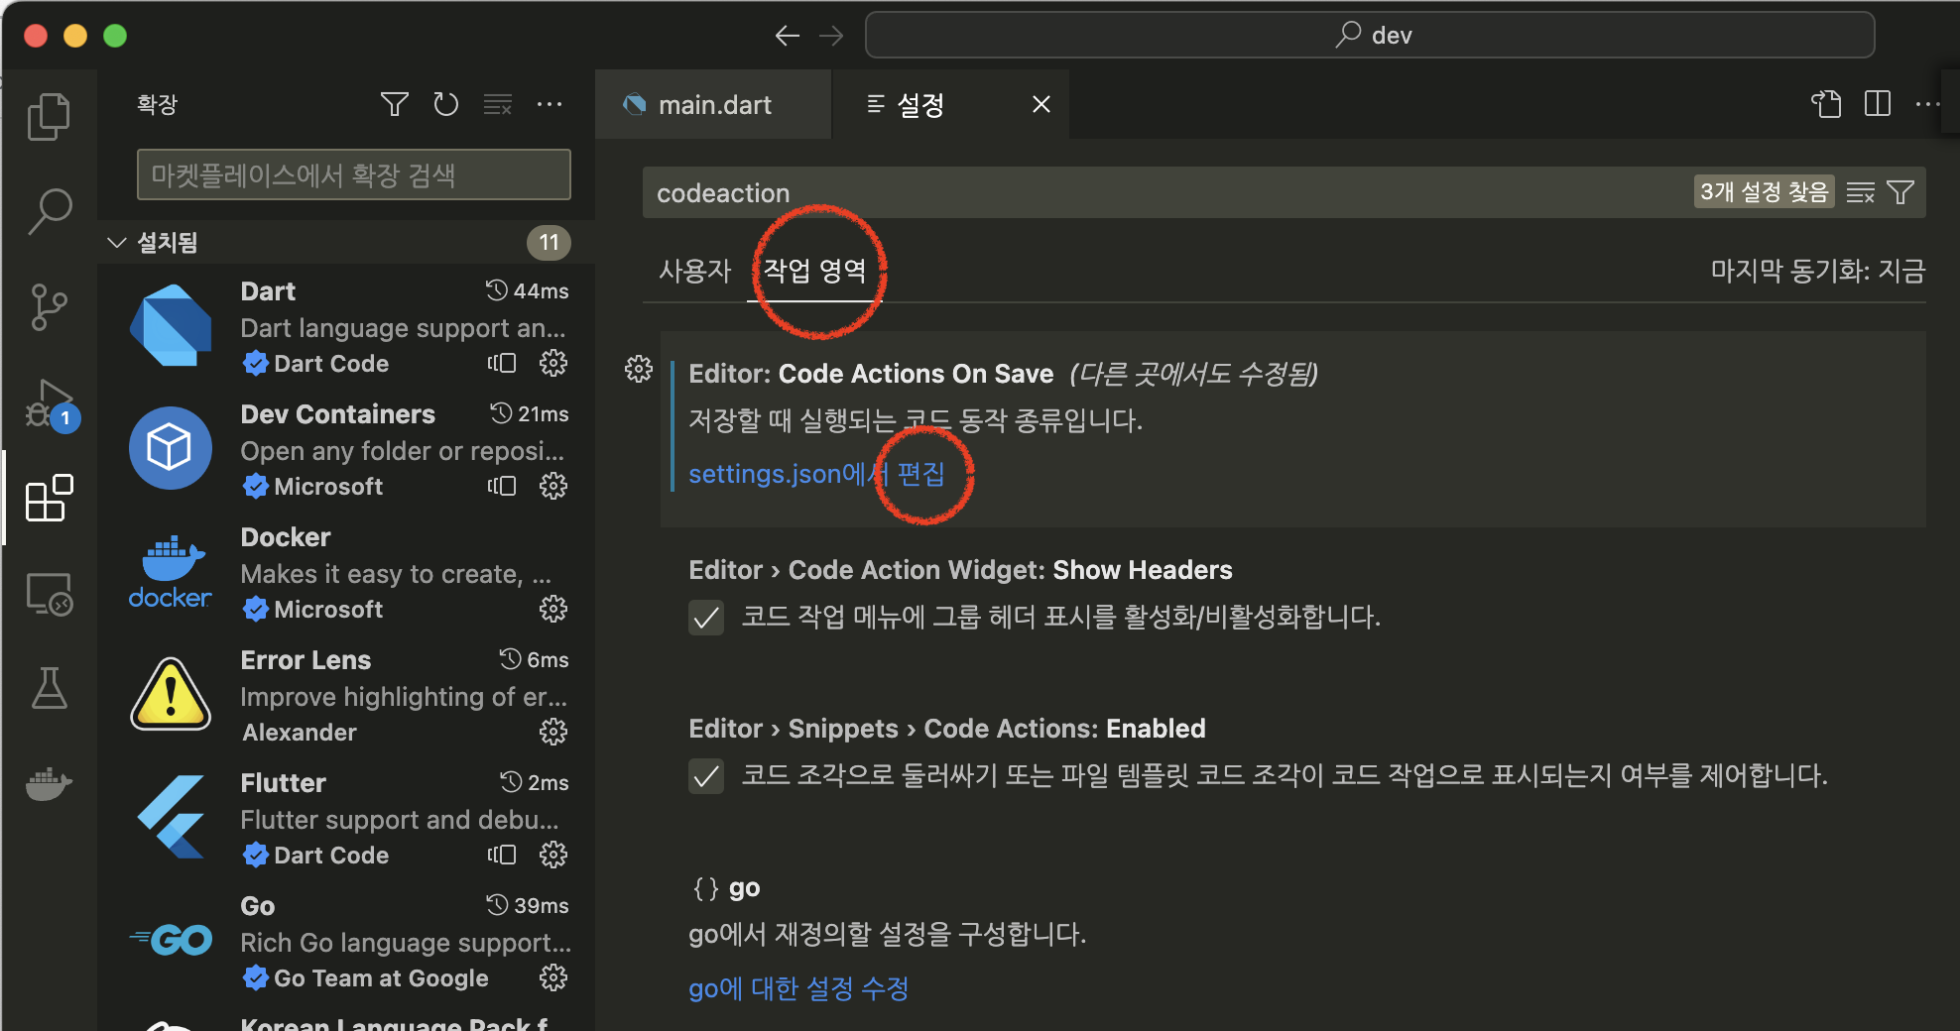
Task: Clear the settings search input
Action: (1861, 192)
